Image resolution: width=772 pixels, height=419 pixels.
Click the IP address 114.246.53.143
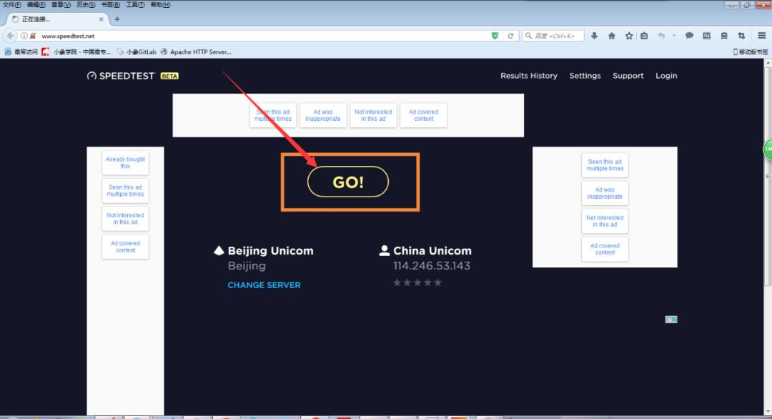[x=431, y=266]
